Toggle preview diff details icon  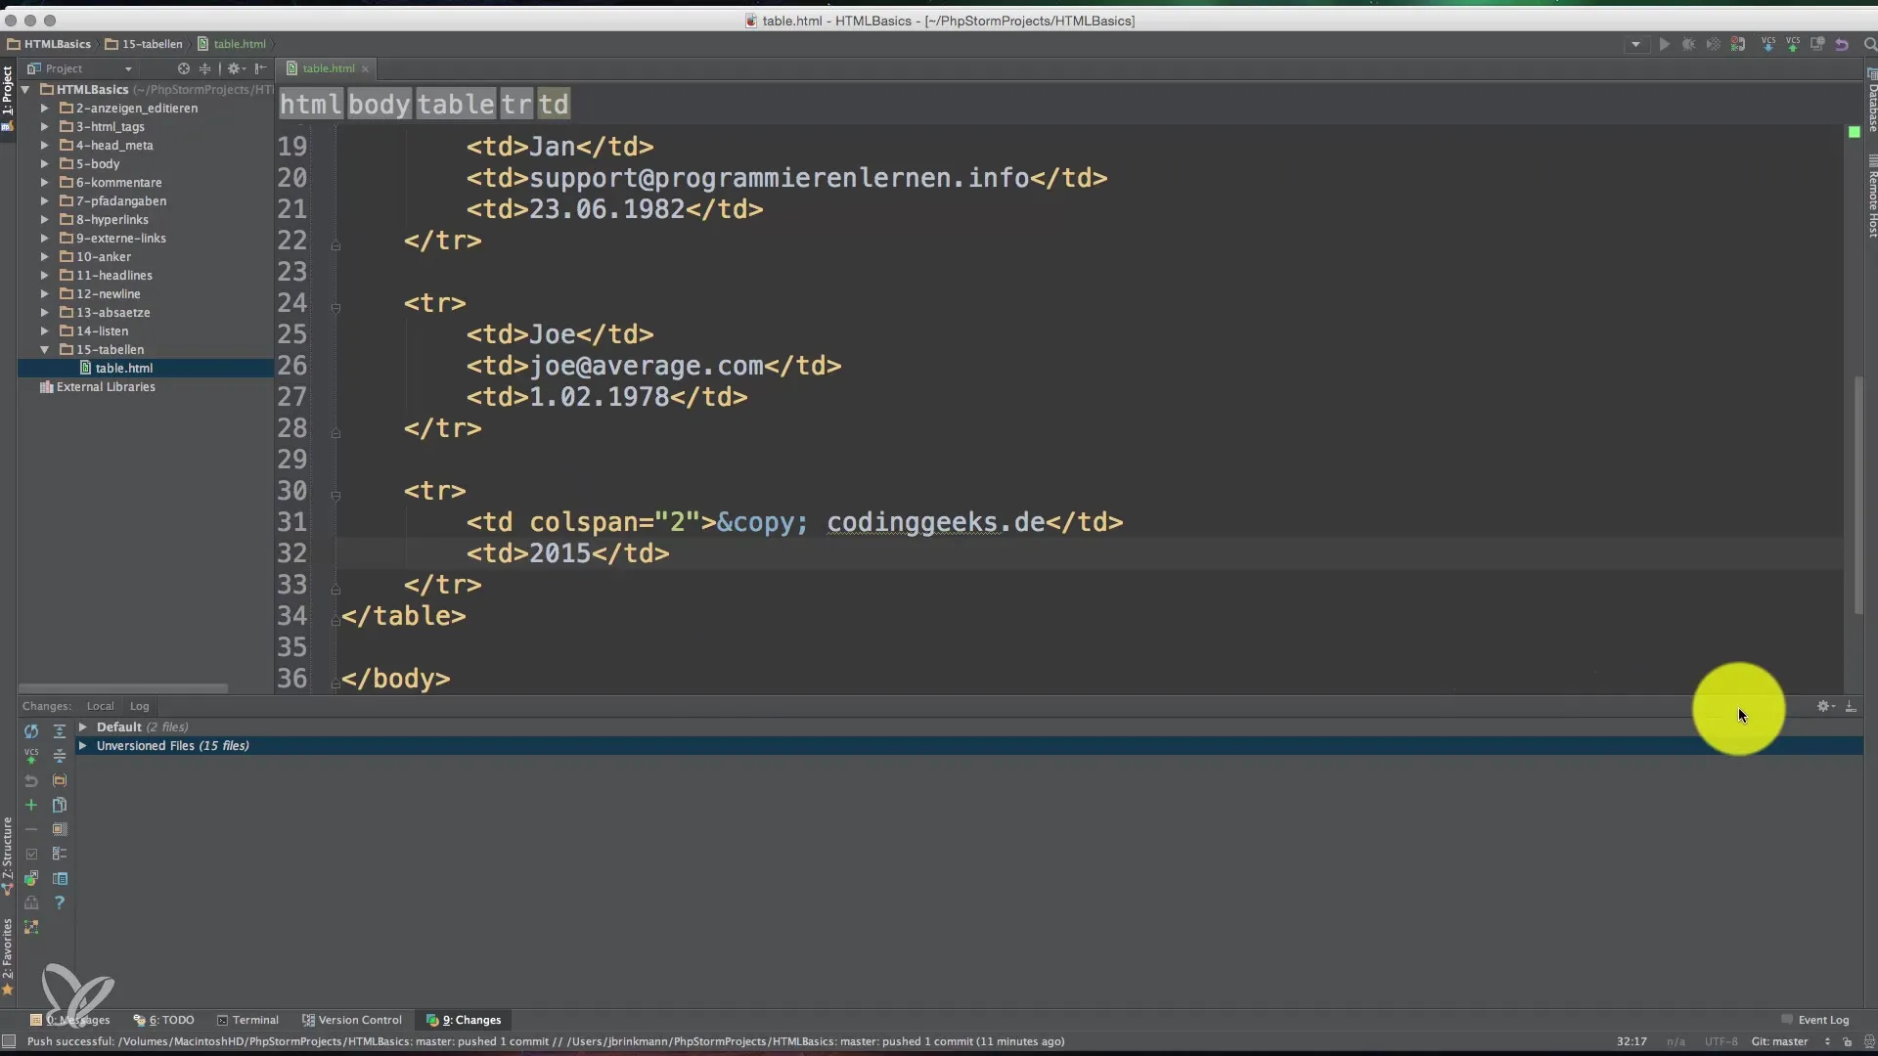point(60,878)
